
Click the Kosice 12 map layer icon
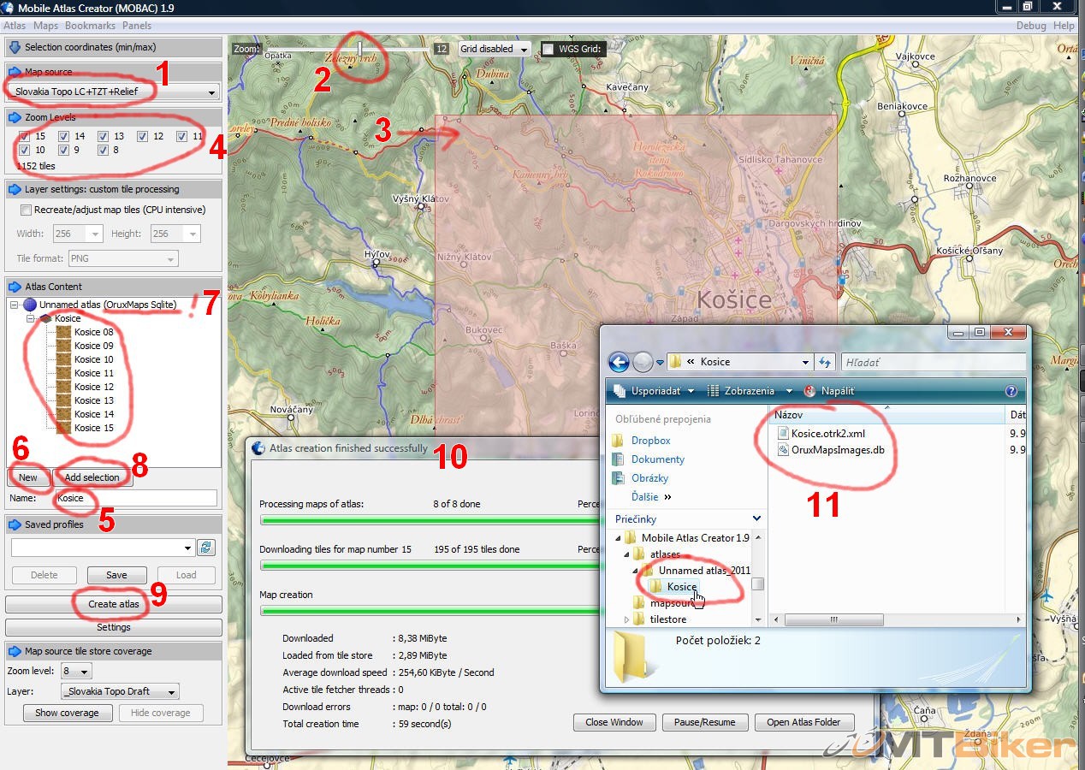click(63, 387)
